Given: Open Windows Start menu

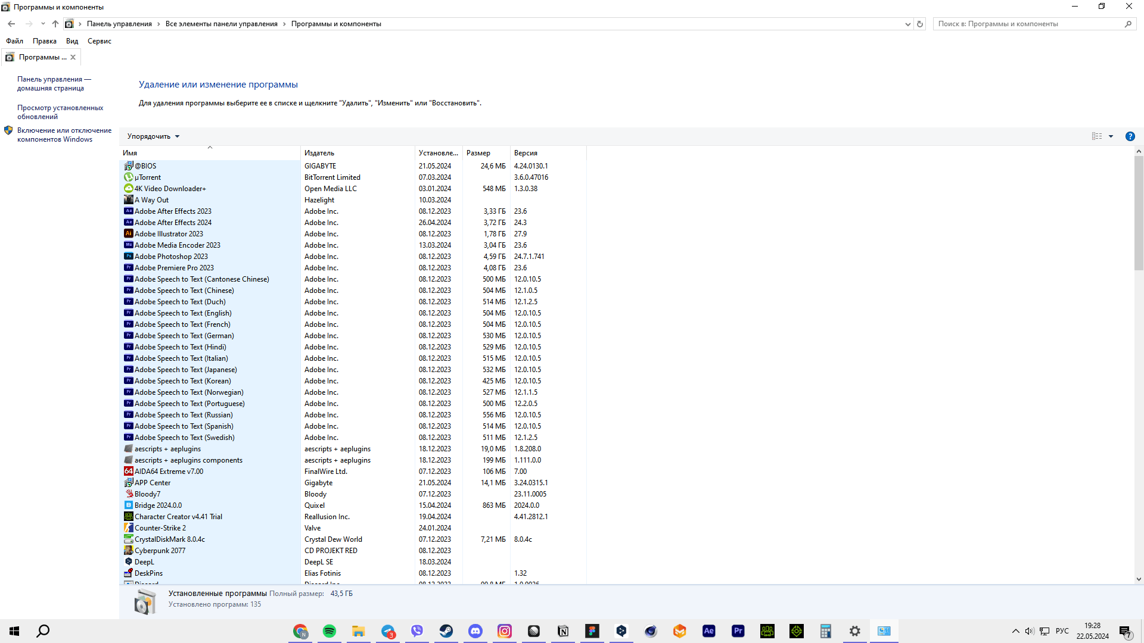Looking at the screenshot, I should coord(14,631).
